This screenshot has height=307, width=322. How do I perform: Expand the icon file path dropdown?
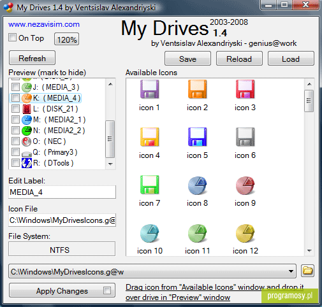coord(291,271)
